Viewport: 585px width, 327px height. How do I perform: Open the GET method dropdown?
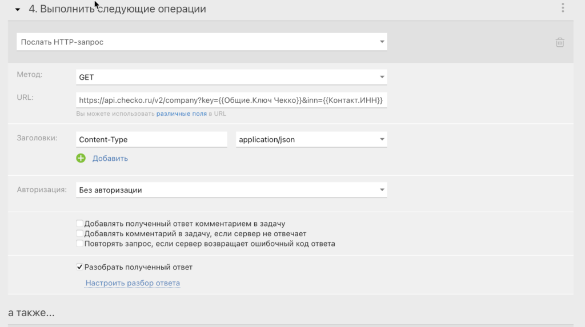pyautogui.click(x=231, y=77)
